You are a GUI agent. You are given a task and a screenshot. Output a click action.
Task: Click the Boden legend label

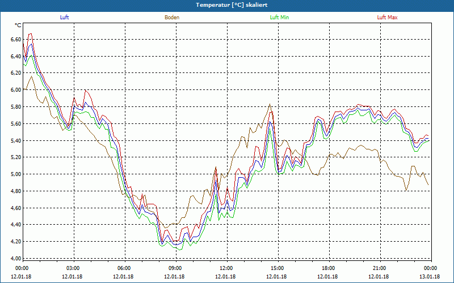pyautogui.click(x=172, y=18)
